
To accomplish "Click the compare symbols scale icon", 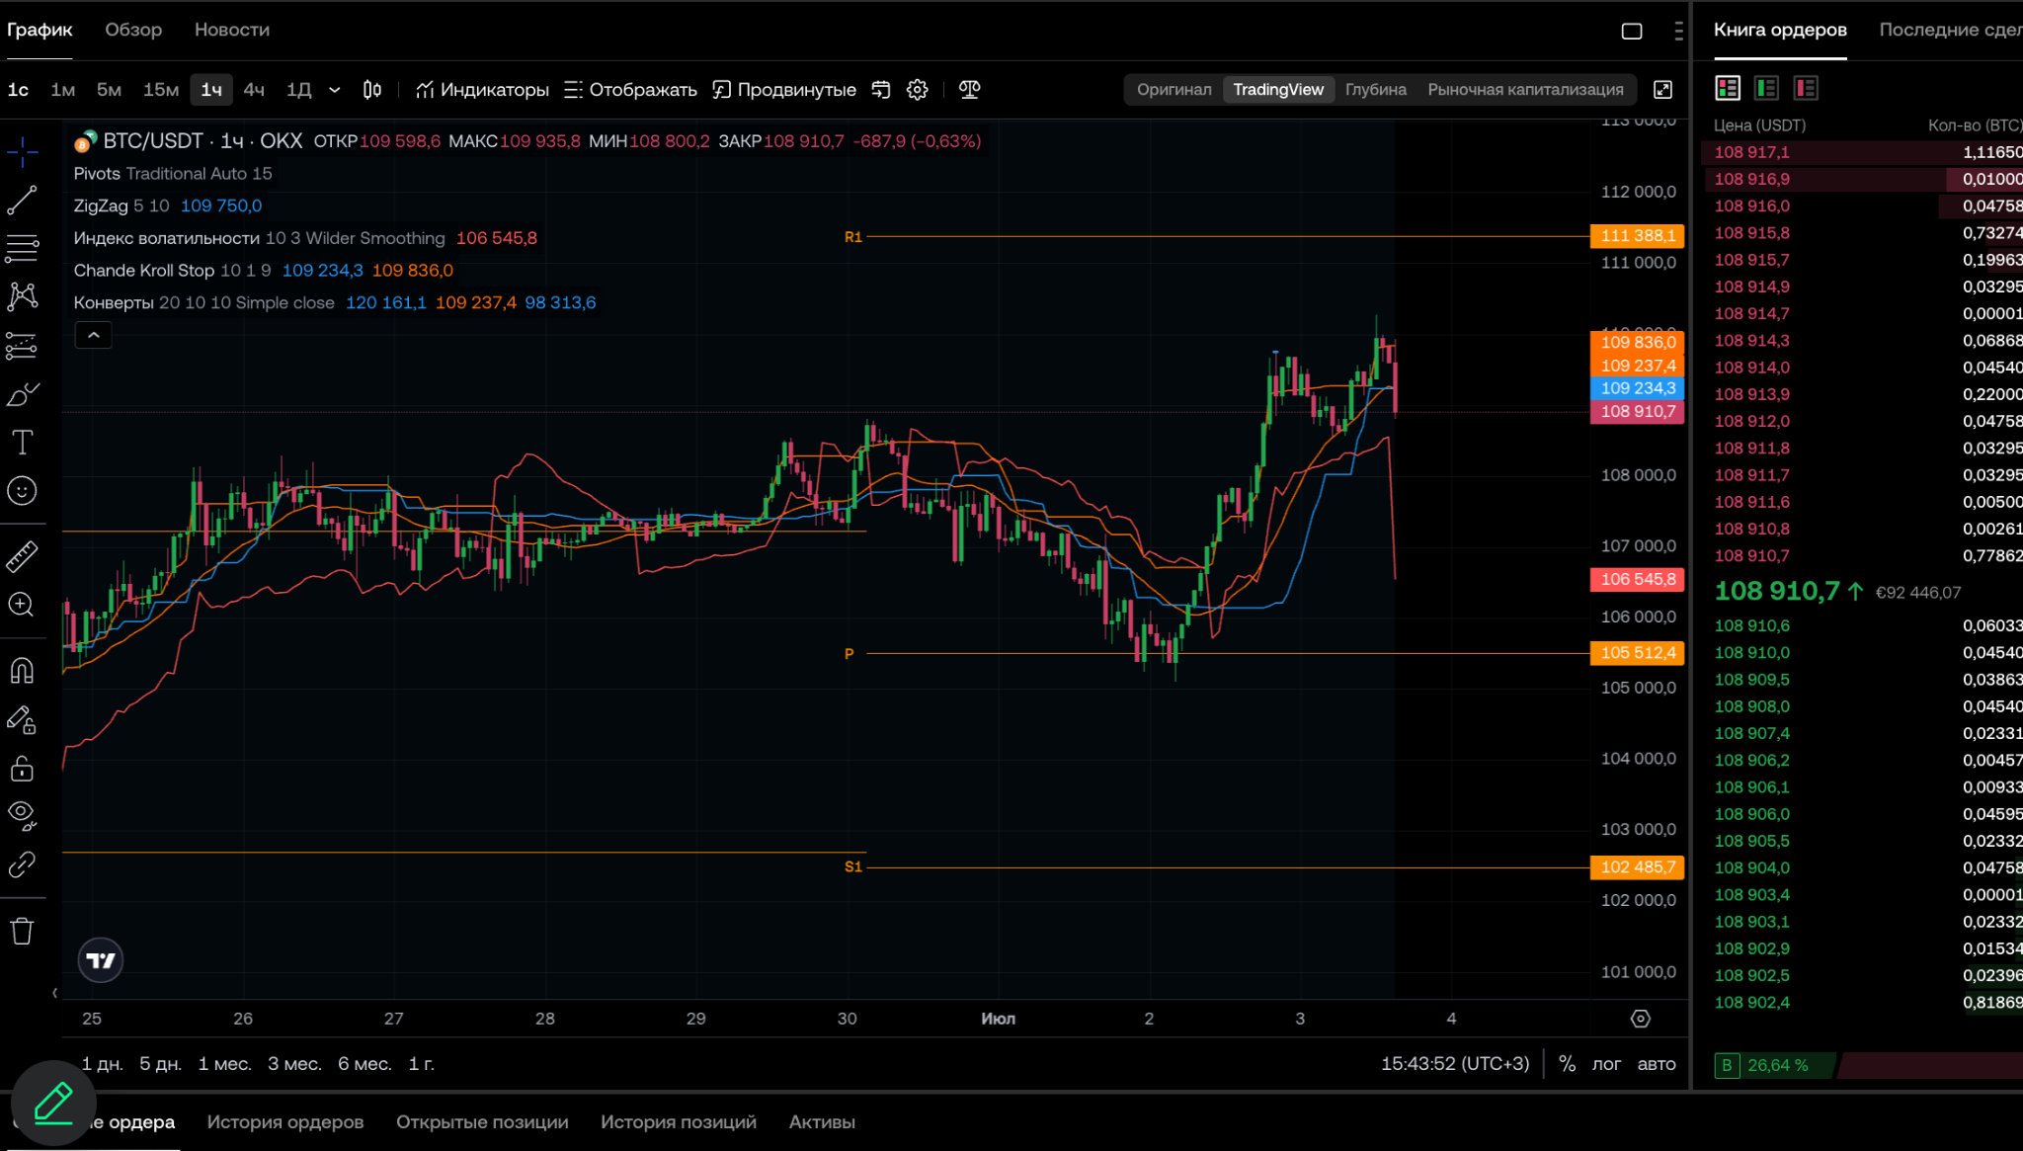I will pyautogui.click(x=969, y=90).
